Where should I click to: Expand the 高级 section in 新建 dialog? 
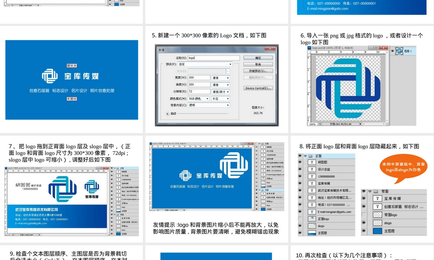point(168,114)
